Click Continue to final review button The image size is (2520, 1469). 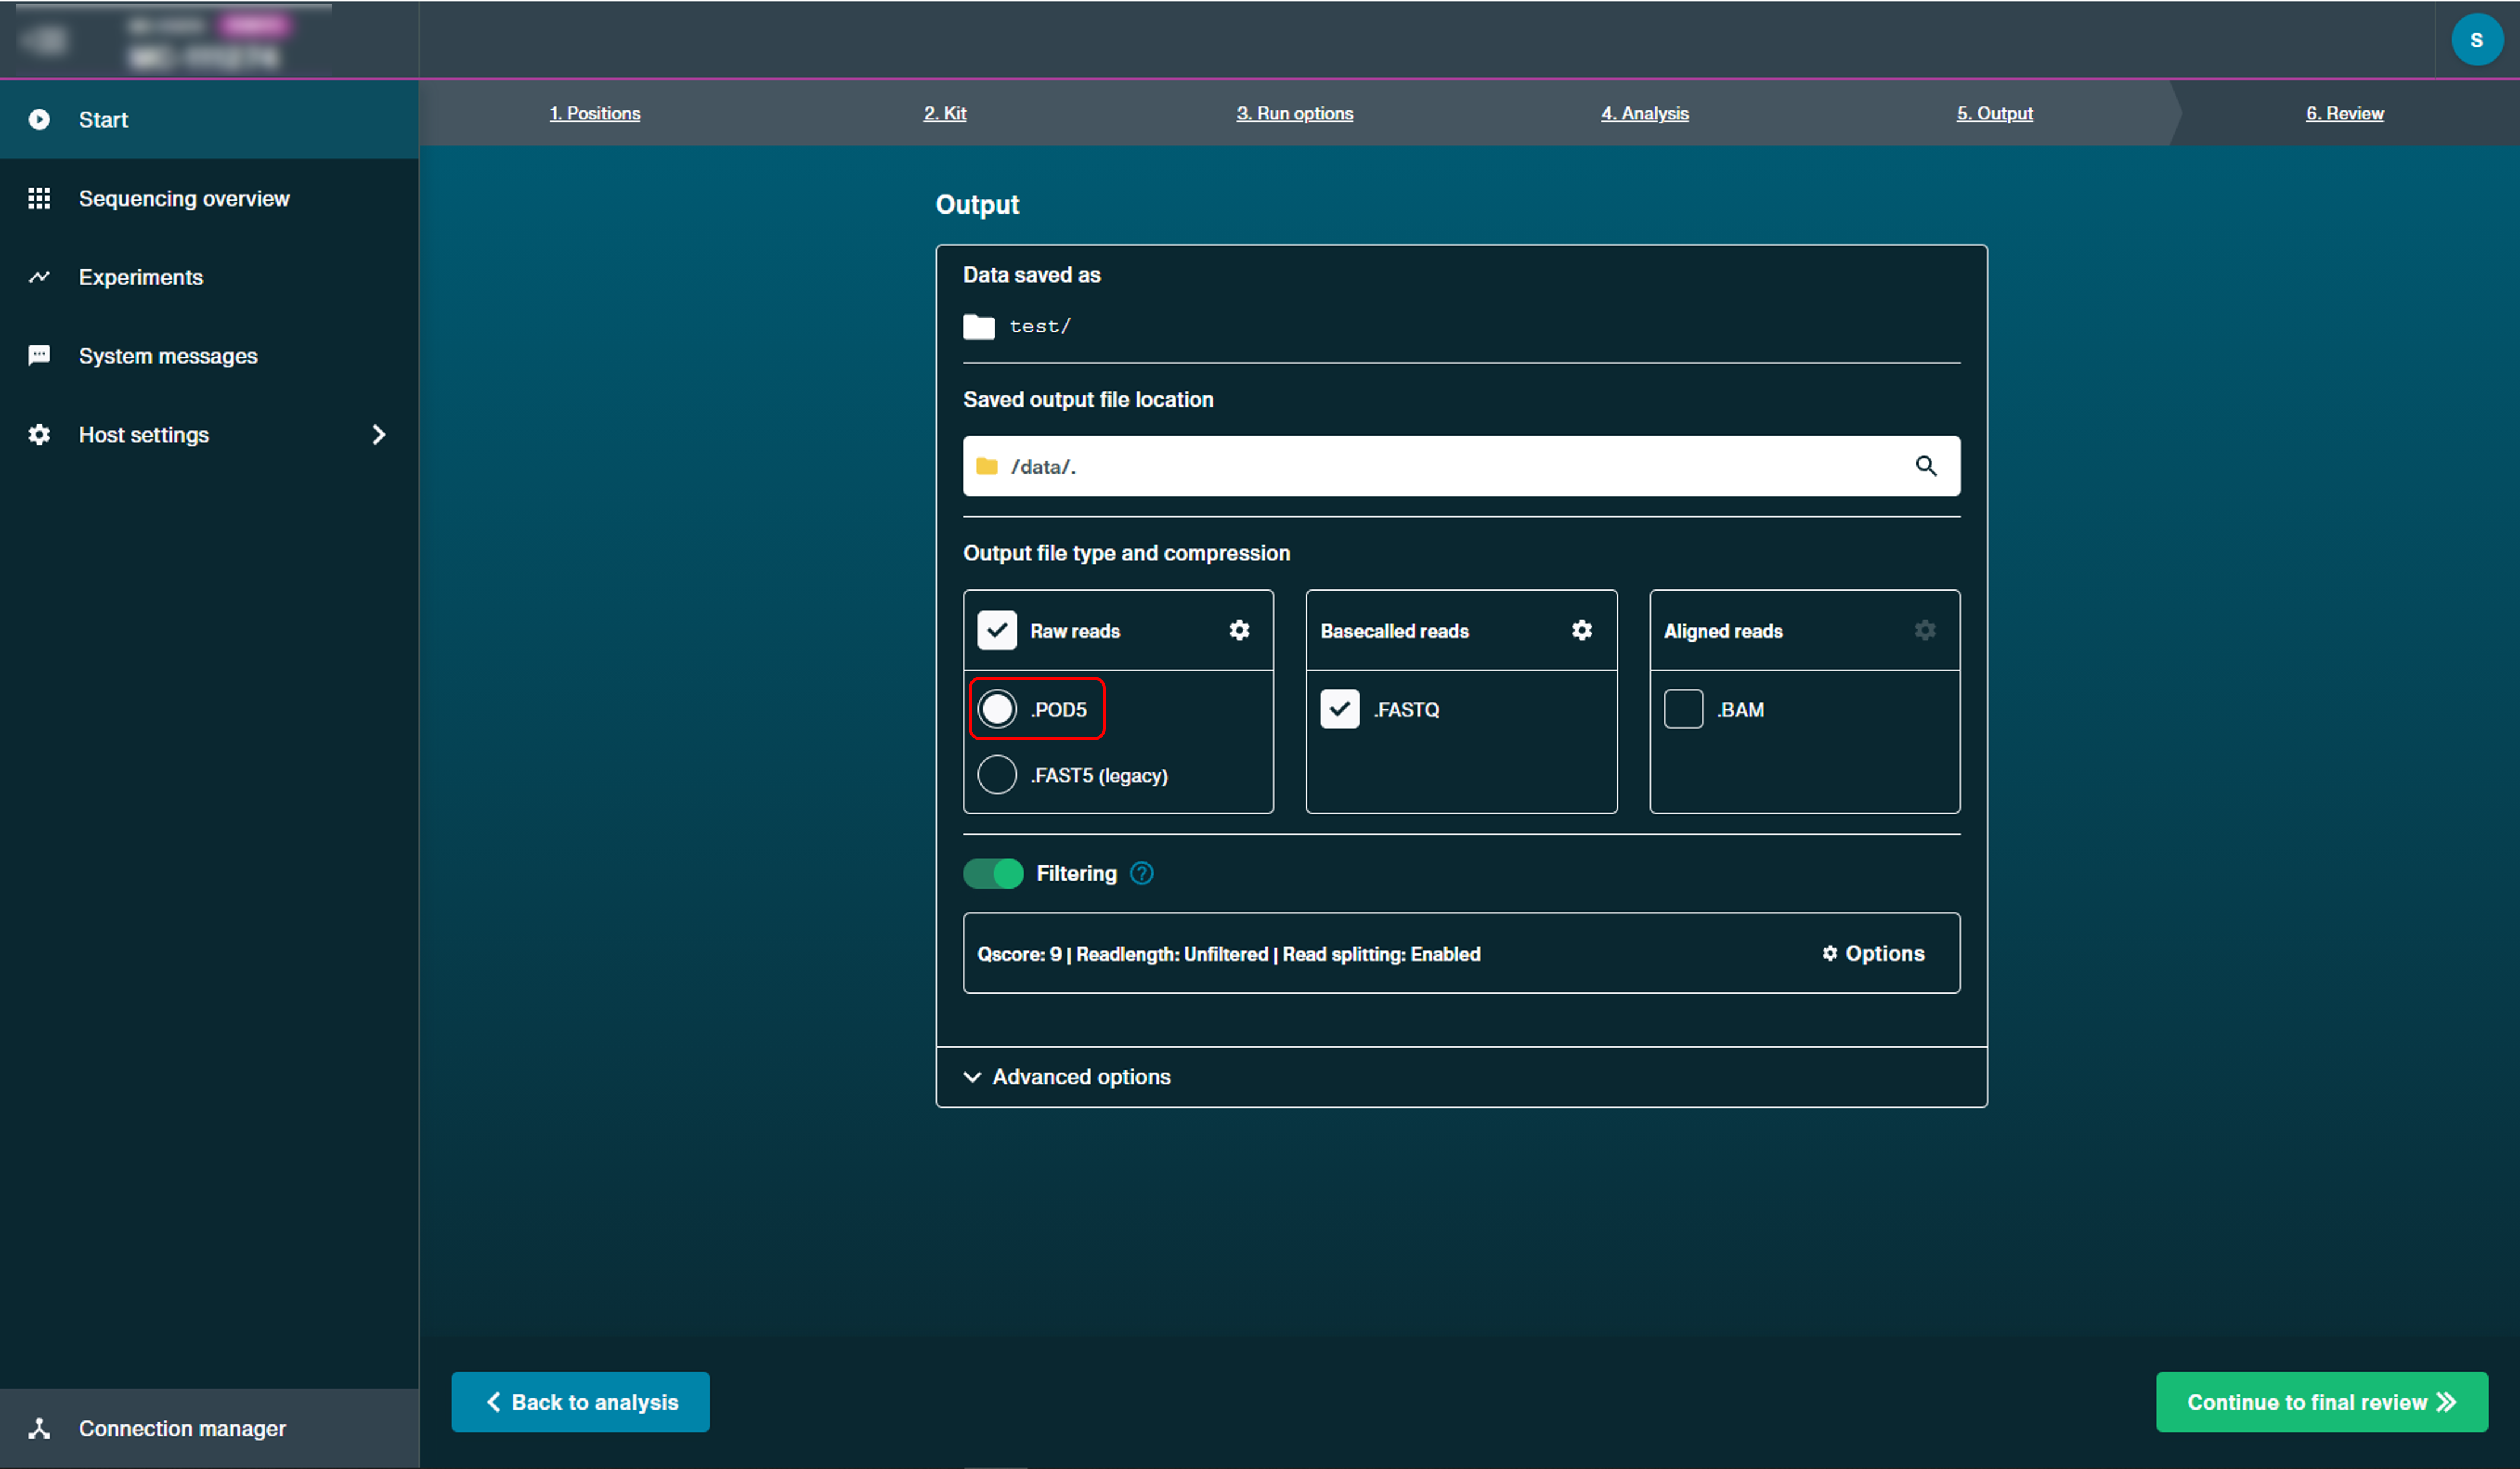click(x=2321, y=1402)
